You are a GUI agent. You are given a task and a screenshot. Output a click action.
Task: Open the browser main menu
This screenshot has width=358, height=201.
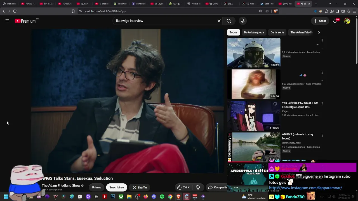tap(354, 11)
